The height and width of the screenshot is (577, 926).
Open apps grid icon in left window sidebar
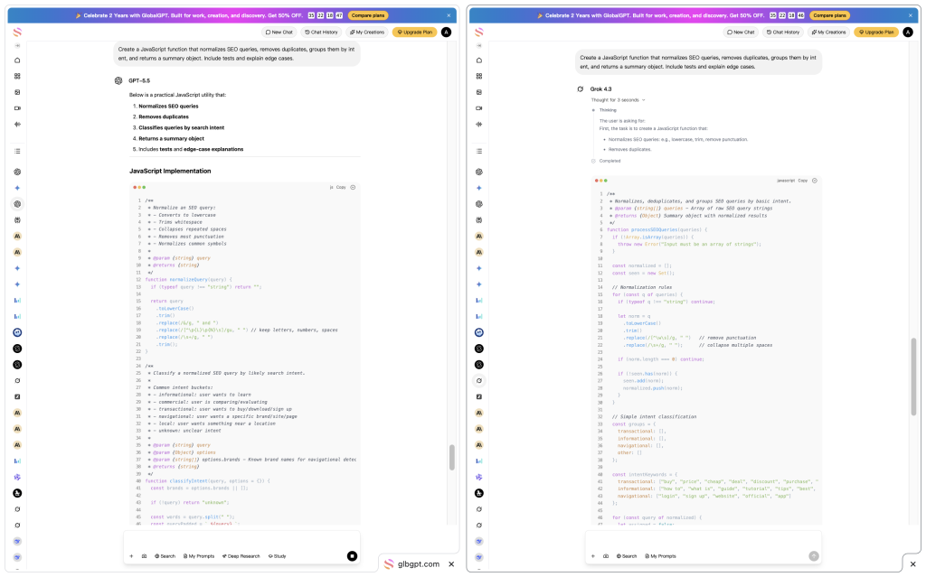[x=17, y=76]
